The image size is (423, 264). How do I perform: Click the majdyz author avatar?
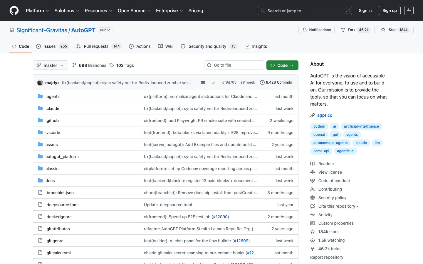tap(40, 83)
